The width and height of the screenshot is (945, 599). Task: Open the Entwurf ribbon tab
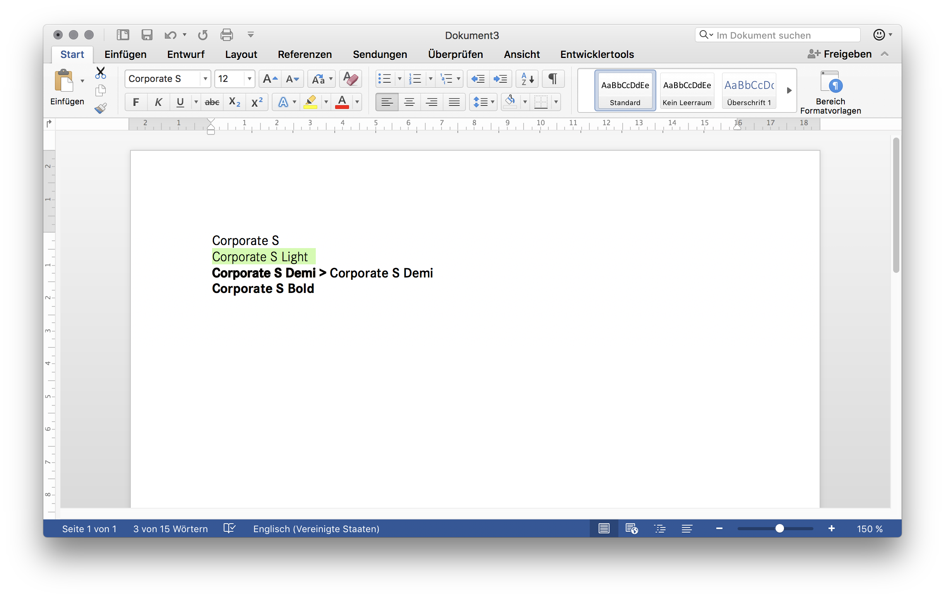tap(186, 54)
